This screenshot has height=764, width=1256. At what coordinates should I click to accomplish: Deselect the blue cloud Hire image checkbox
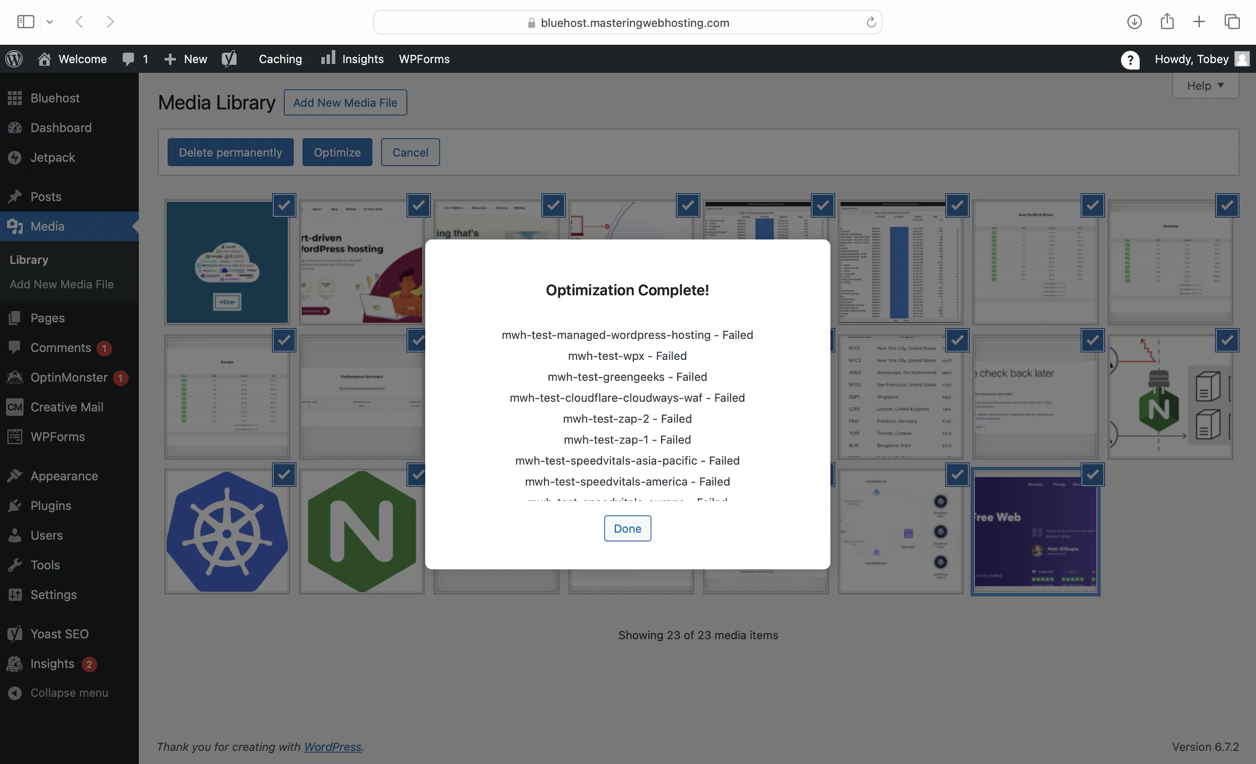tap(284, 205)
